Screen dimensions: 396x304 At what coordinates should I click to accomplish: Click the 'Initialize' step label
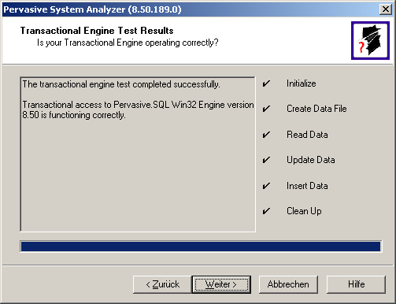click(301, 83)
